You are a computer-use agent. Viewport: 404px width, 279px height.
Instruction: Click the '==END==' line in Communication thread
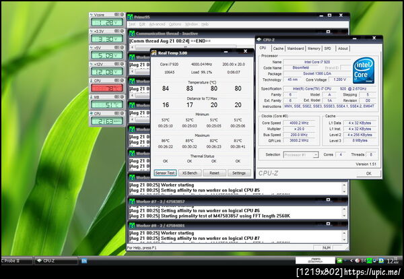point(170,41)
